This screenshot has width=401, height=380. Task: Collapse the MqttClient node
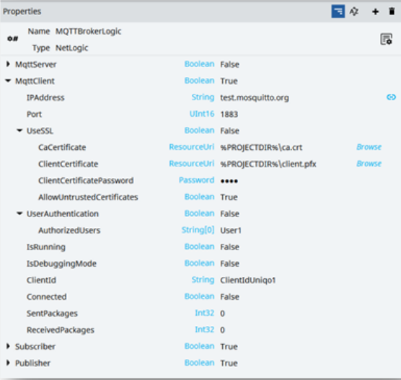pos(8,81)
